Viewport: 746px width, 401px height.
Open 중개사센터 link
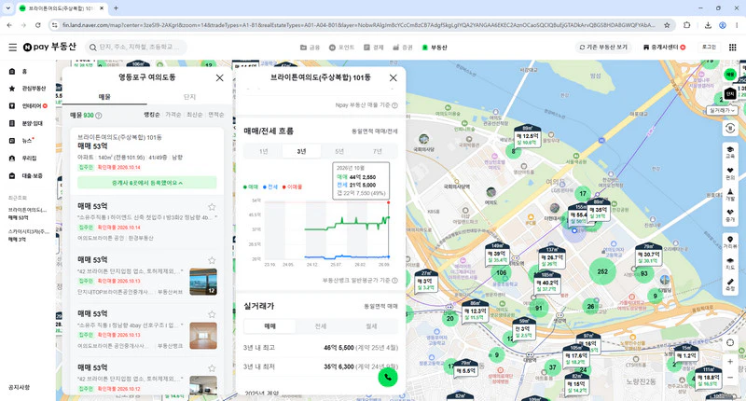click(664, 47)
